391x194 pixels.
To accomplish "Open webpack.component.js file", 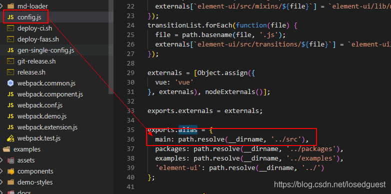I will pos(50,94).
